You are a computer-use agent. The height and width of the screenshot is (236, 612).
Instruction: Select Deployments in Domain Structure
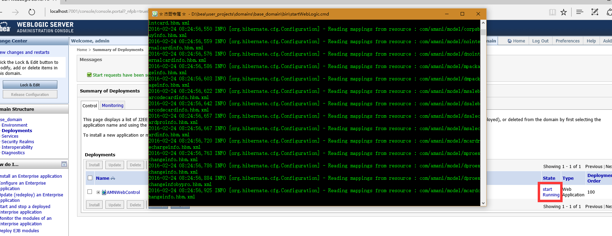click(17, 131)
